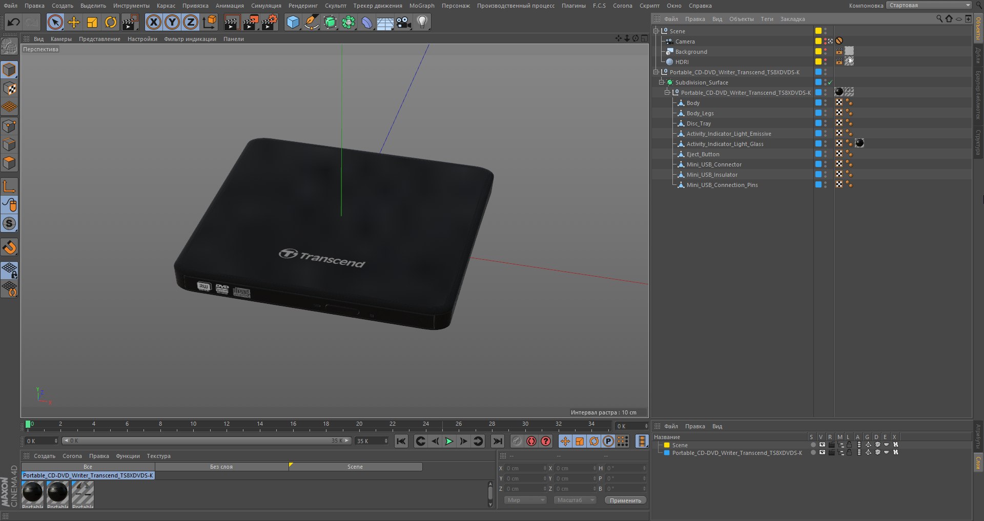Click timeline frame marker at 0

pos(28,424)
